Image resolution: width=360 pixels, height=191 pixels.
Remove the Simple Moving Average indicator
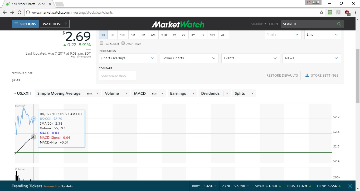click(x=97, y=93)
